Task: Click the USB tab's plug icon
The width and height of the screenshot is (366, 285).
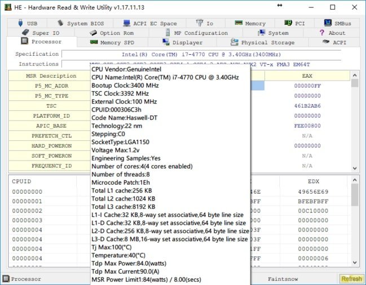Action: click(x=21, y=23)
